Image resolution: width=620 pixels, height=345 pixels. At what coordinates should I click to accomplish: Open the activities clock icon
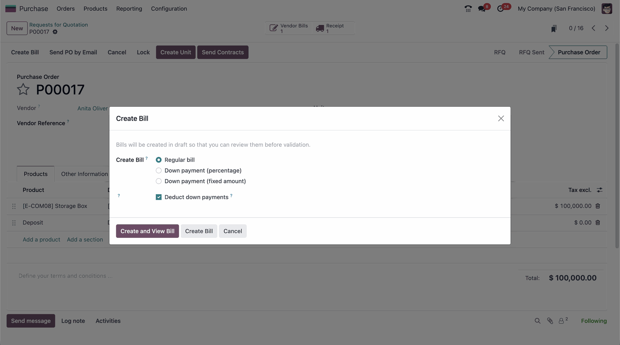pyautogui.click(x=500, y=9)
